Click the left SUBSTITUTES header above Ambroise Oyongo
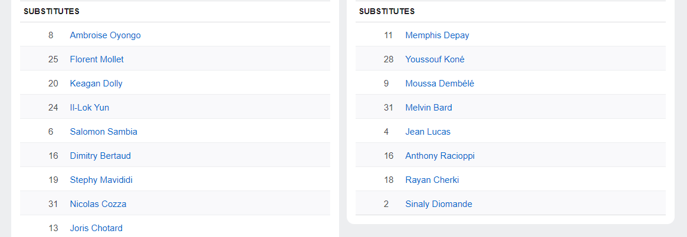The height and width of the screenshot is (237, 687). click(51, 11)
